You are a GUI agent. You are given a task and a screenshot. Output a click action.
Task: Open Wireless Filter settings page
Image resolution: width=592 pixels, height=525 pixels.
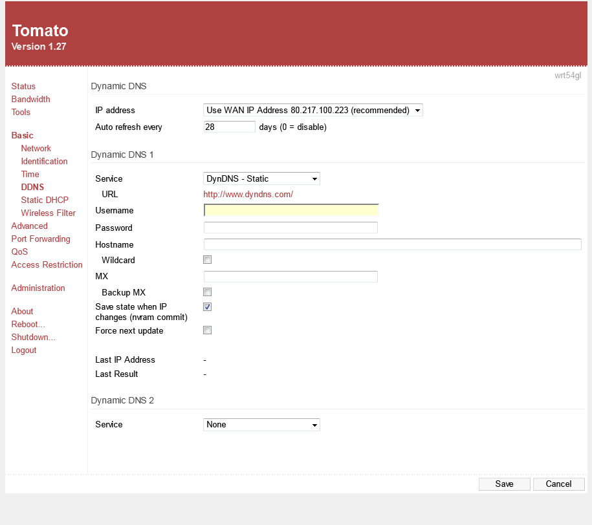point(48,213)
